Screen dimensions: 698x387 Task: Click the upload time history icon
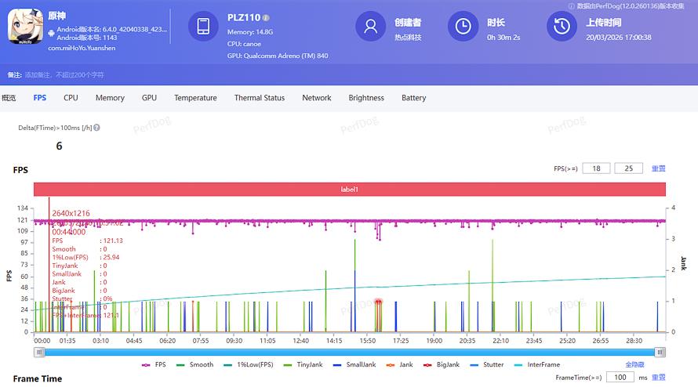562,27
